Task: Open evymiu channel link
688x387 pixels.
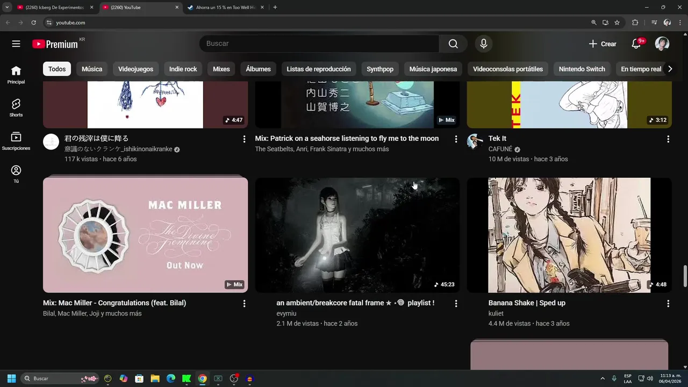Action: tap(286, 313)
